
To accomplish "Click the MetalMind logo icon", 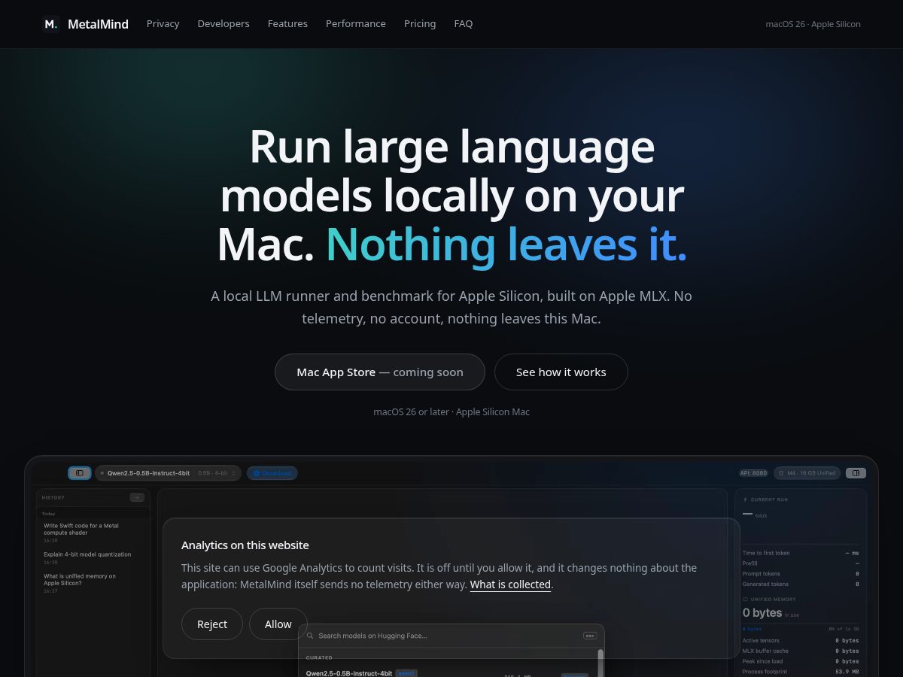I will point(50,24).
